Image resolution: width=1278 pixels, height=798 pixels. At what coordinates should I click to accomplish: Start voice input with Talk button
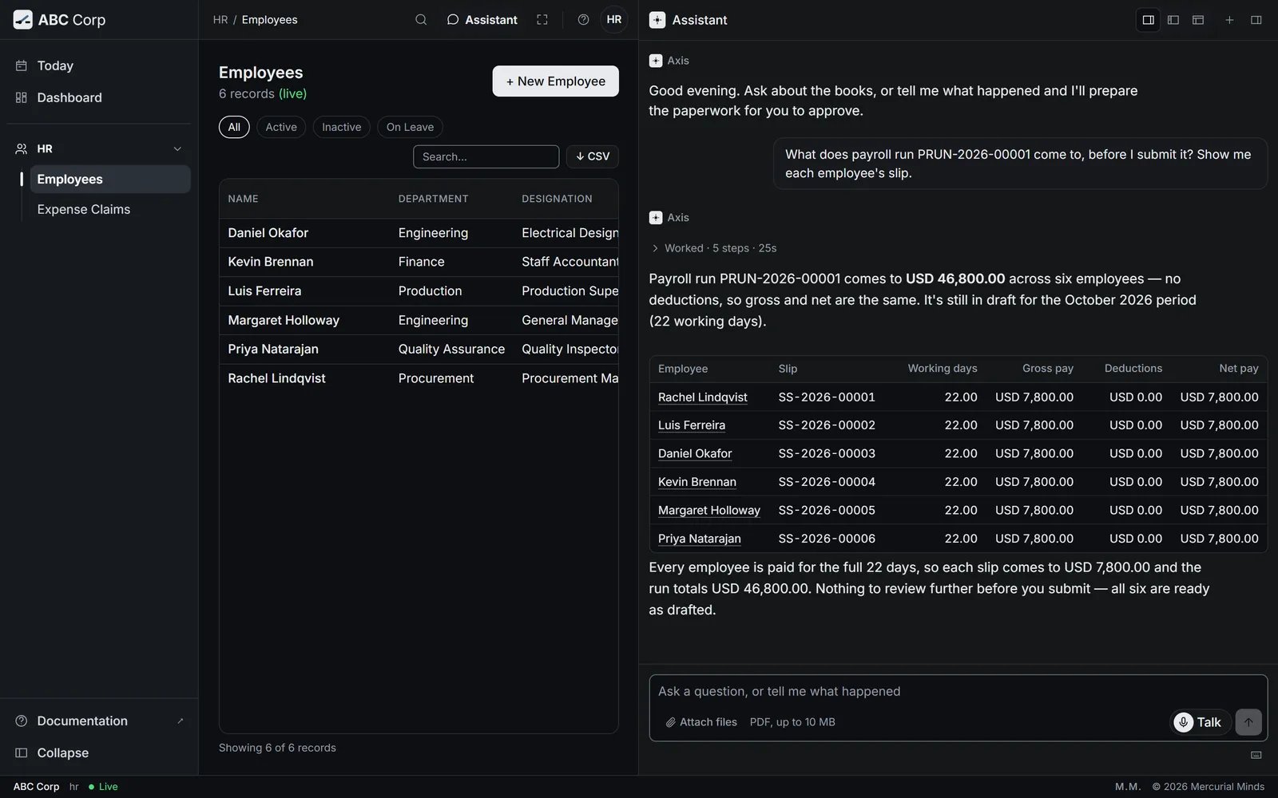(1200, 722)
